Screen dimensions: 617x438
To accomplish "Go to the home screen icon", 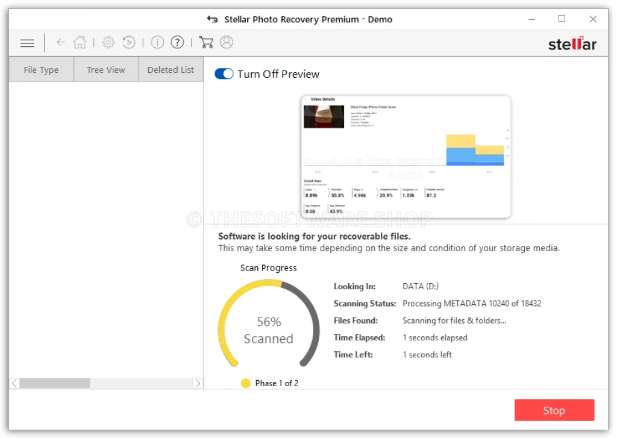I will pyautogui.click(x=80, y=42).
